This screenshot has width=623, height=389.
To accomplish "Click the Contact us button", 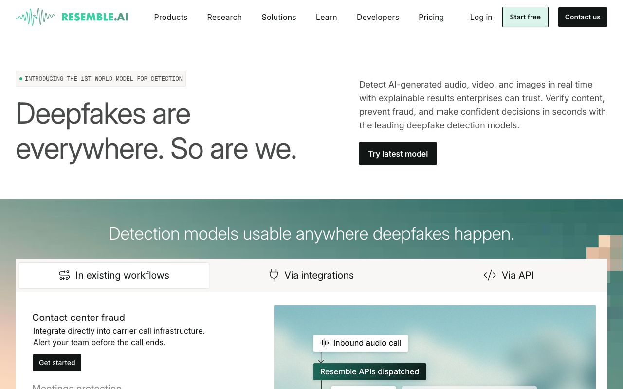I will (583, 17).
